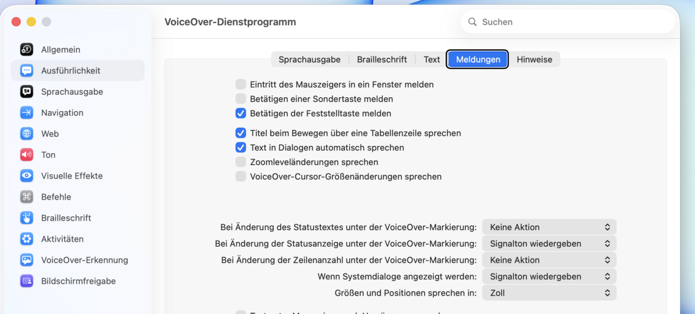Click the Sprachausgabe sidebar icon
The image size is (695, 314).
[x=27, y=92]
